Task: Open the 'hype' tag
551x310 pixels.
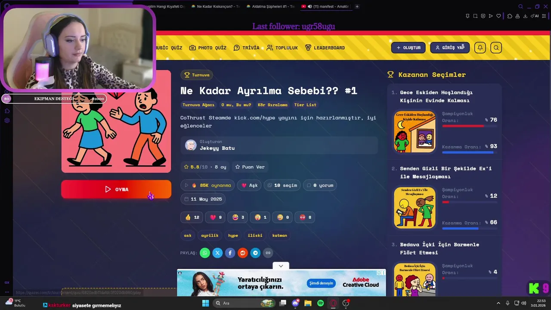Action: pyautogui.click(x=233, y=236)
